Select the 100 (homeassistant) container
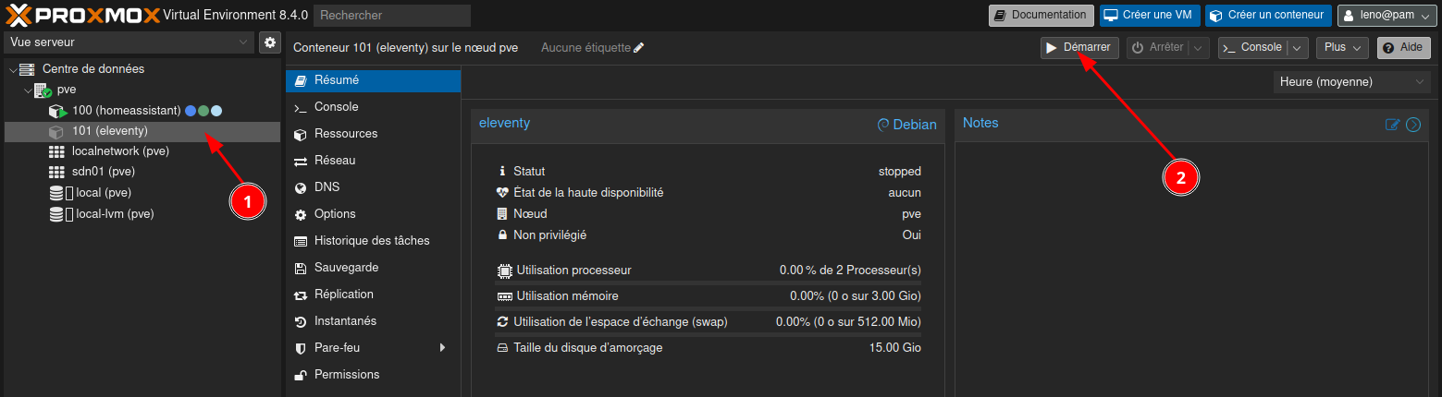 [126, 111]
